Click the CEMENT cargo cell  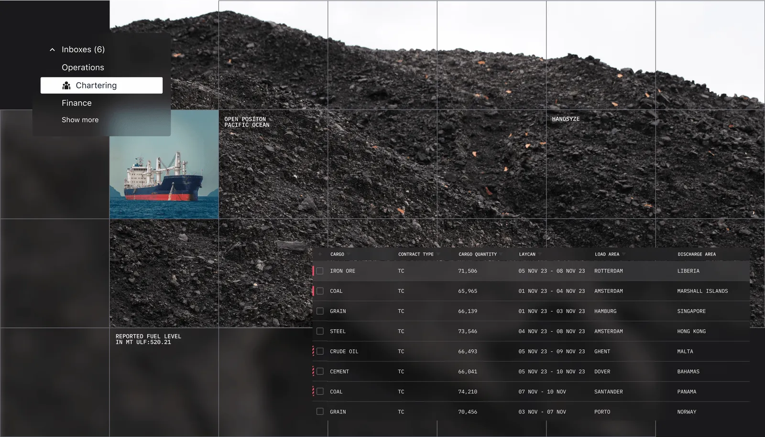pyautogui.click(x=339, y=371)
